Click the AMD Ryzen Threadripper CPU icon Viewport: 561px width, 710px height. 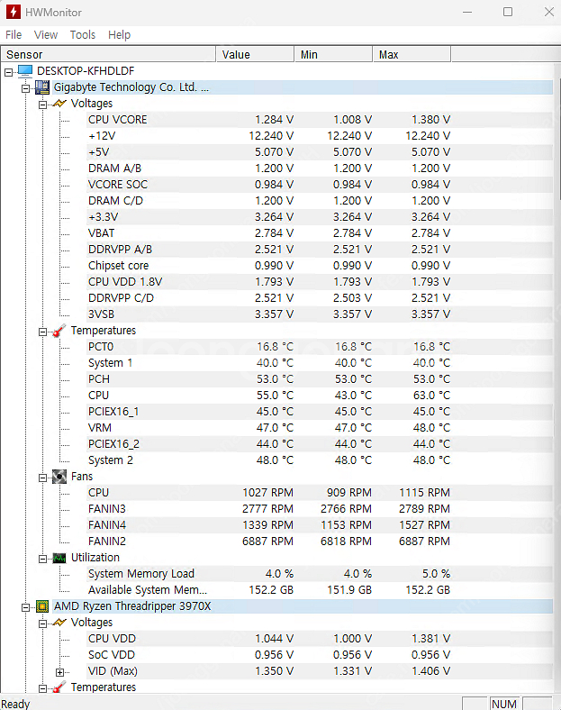point(42,606)
